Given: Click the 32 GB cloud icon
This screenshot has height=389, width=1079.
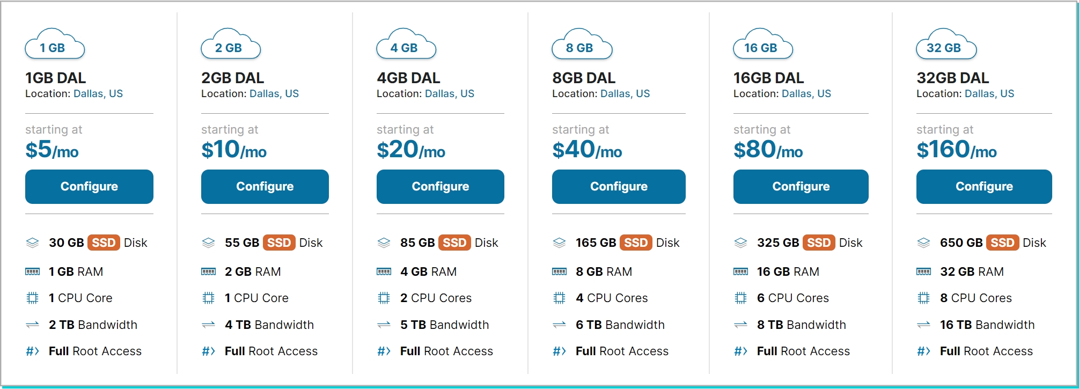Looking at the screenshot, I should [x=946, y=45].
